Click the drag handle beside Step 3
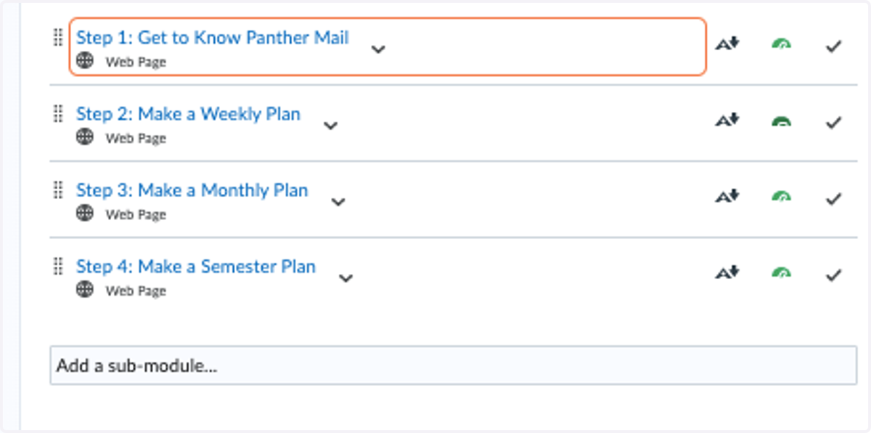 click(x=59, y=190)
